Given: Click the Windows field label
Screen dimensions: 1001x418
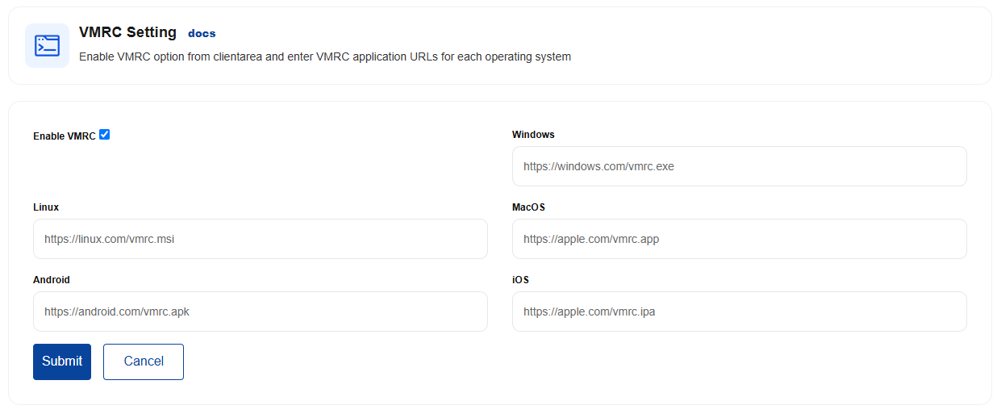Looking at the screenshot, I should [x=533, y=135].
